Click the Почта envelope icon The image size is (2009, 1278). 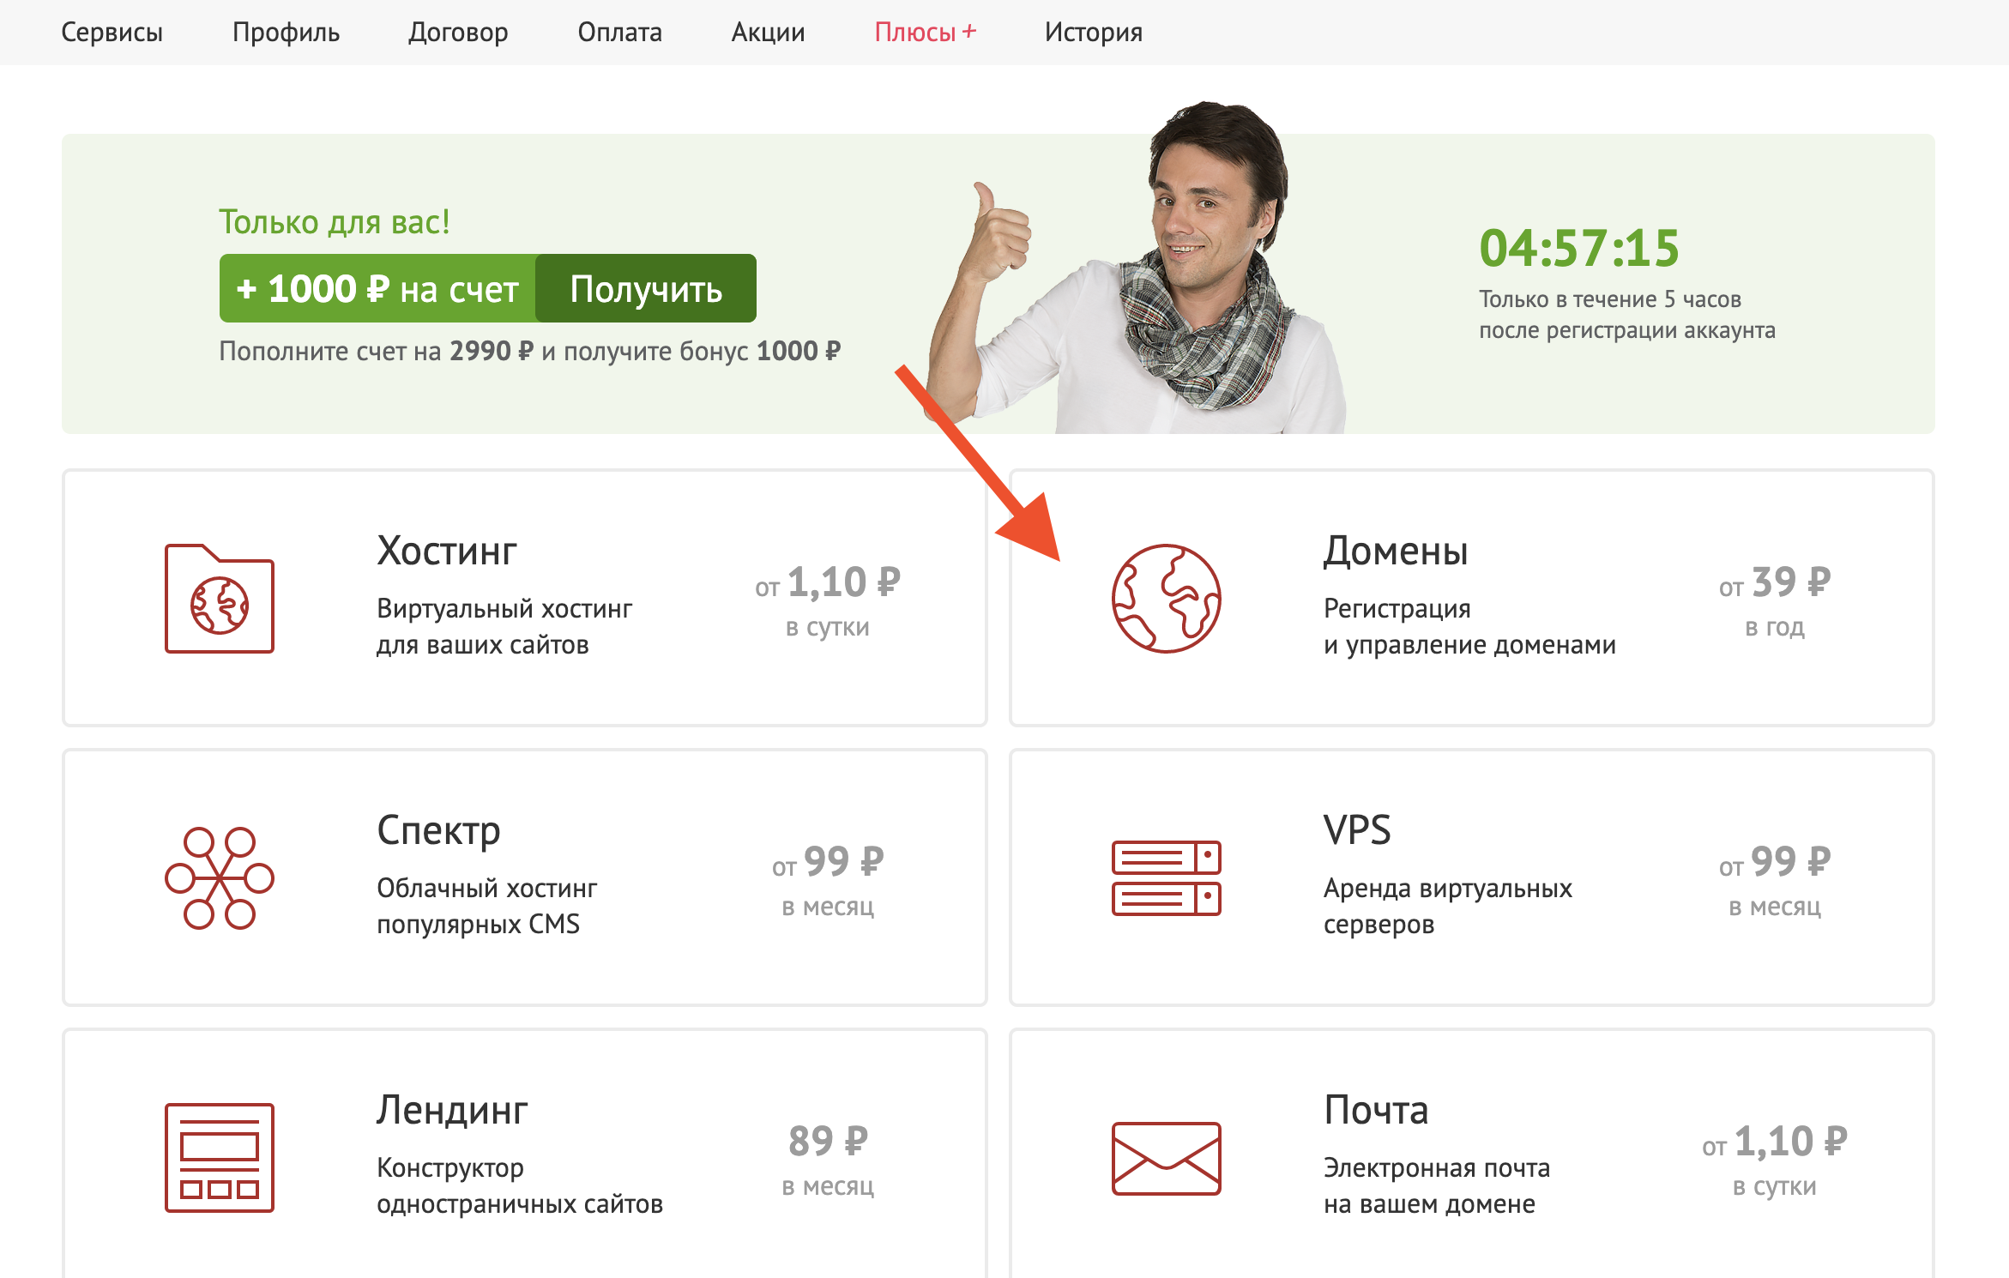1166,1158
